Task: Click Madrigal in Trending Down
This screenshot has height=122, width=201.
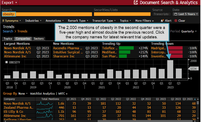Action: click(158, 48)
